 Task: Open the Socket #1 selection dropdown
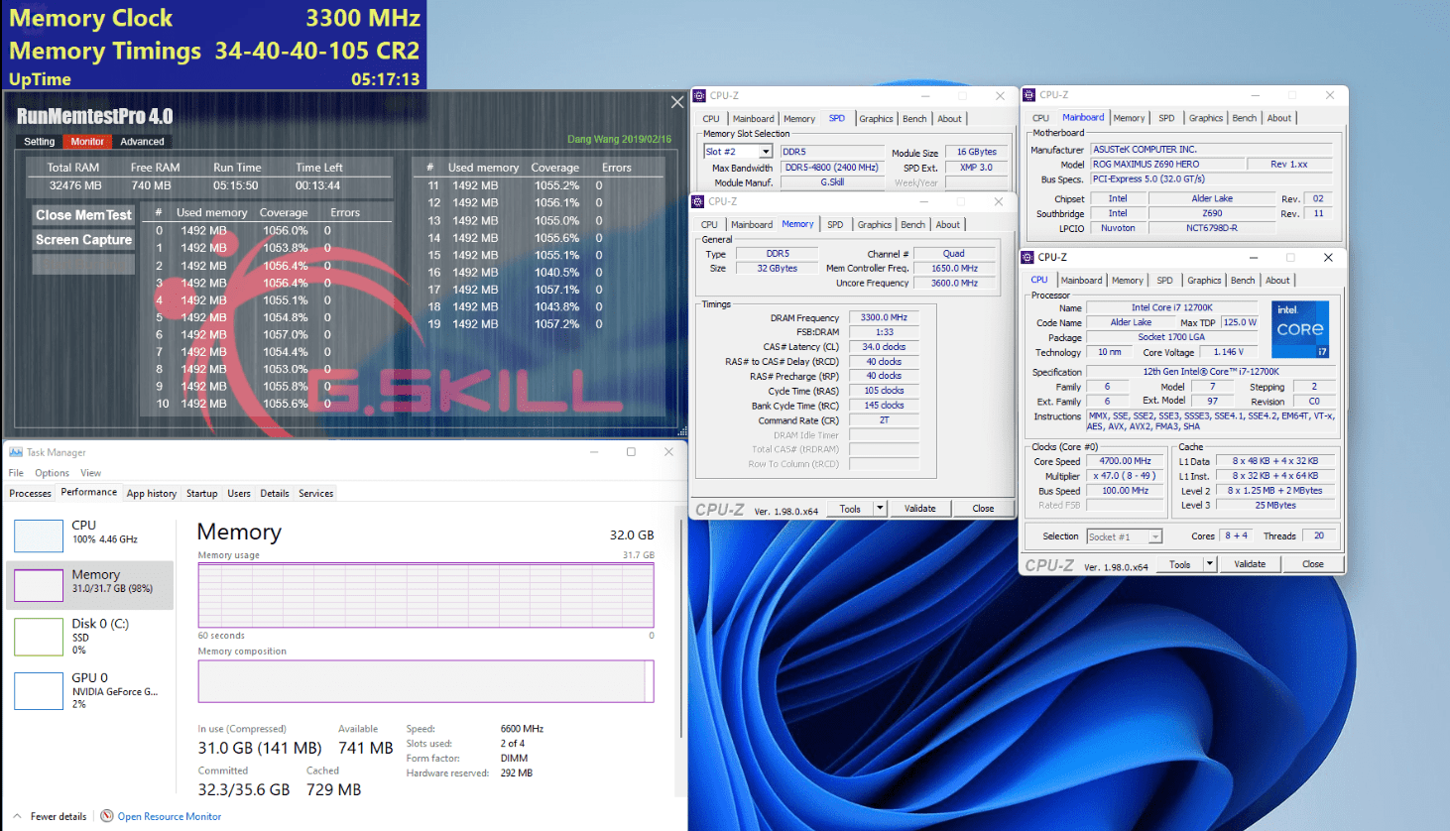click(x=1124, y=536)
